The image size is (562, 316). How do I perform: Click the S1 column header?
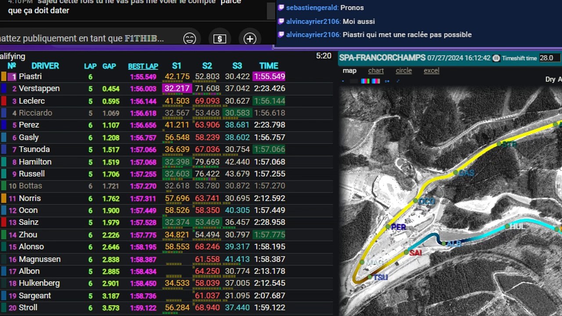(177, 66)
